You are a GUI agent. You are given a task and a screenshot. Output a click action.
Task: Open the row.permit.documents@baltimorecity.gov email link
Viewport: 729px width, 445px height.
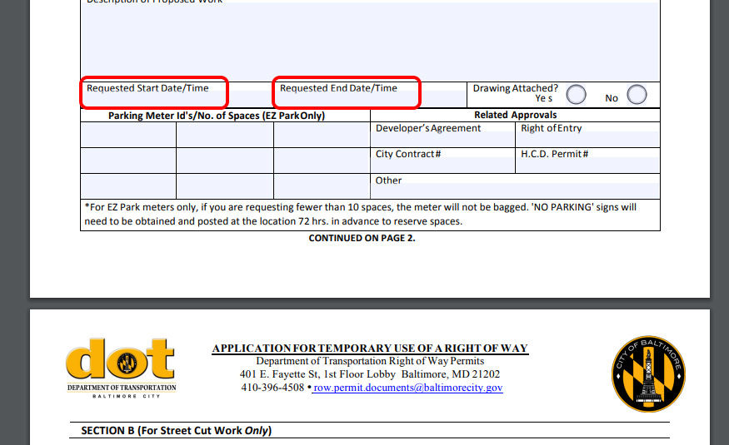pyautogui.click(x=407, y=388)
